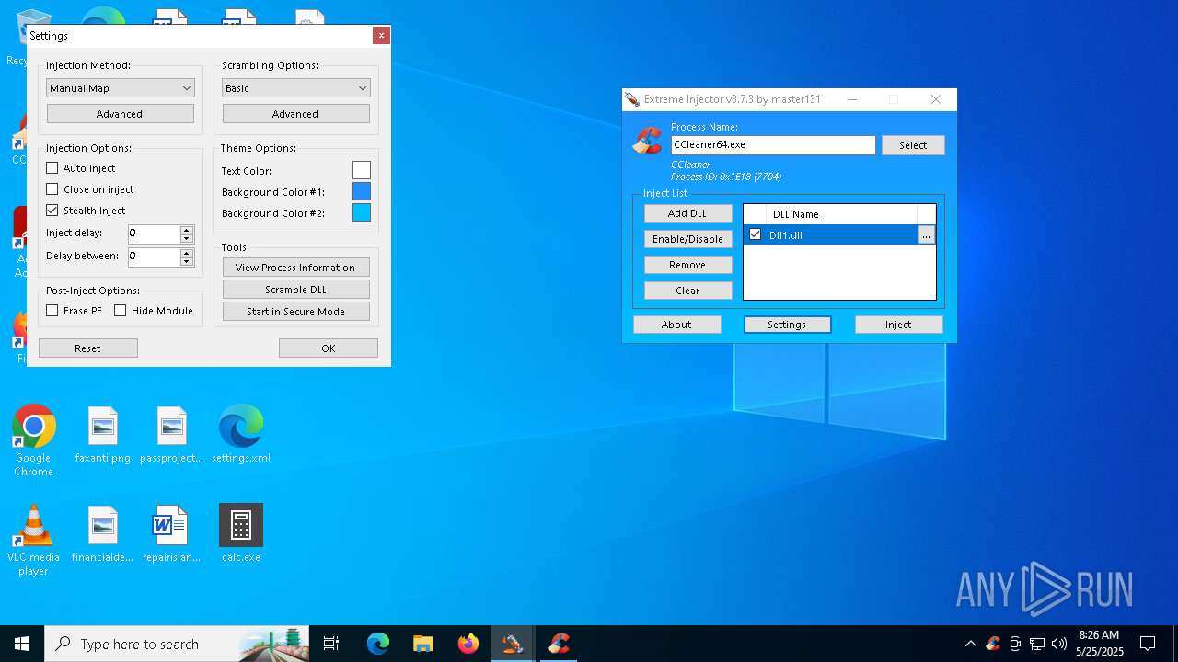Uncheck the Dll1.dll entry checkbox
The height and width of the screenshot is (662, 1178).
pos(756,234)
